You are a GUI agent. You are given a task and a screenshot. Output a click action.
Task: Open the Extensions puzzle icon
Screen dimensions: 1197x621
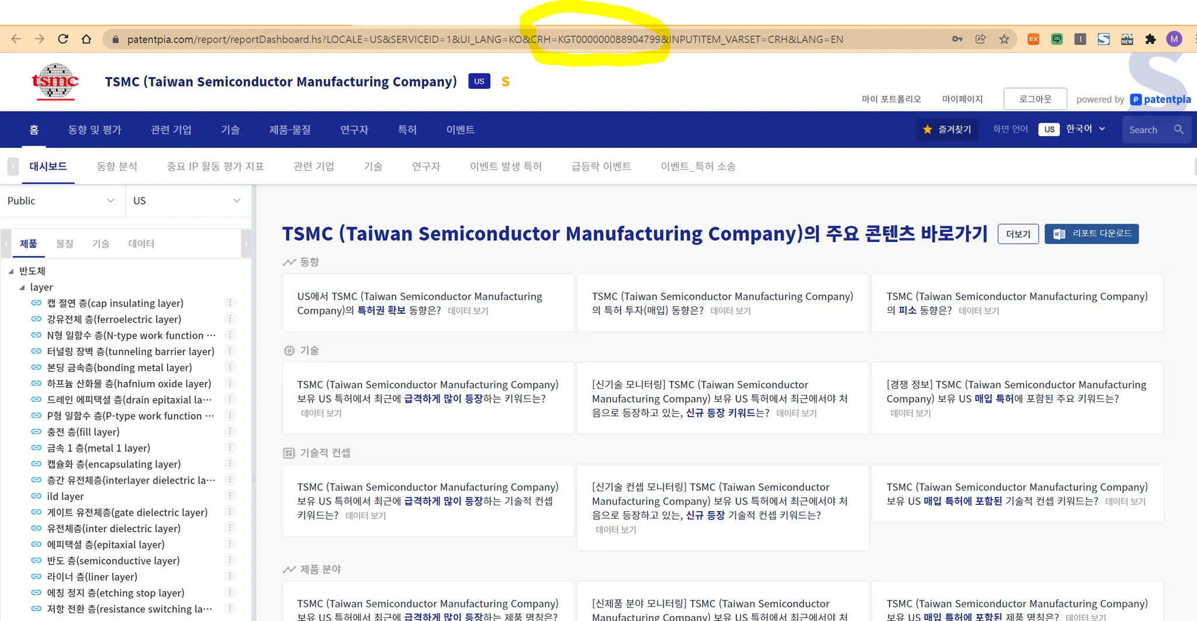[x=1150, y=39]
